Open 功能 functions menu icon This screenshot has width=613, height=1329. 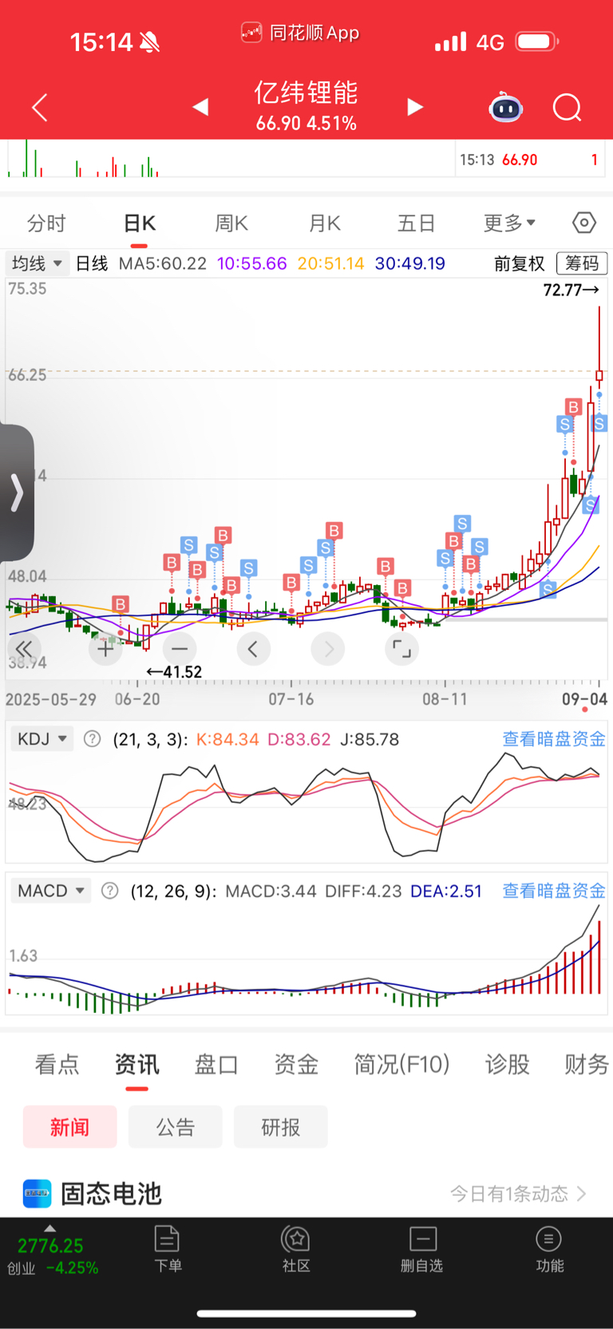point(549,1249)
